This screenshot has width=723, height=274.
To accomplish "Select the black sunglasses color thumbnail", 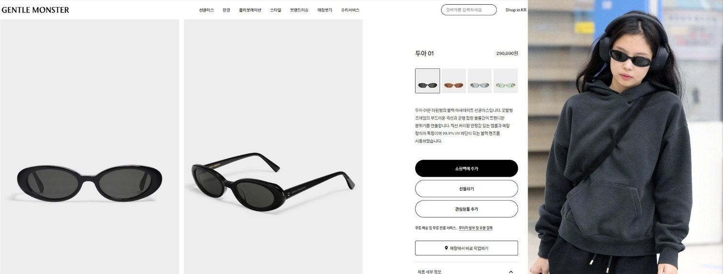I will [x=428, y=81].
